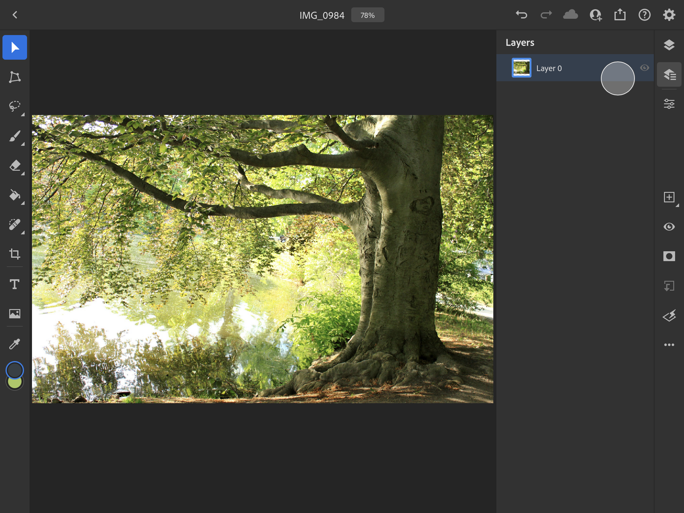Open the 78% zoom level dropdown
This screenshot has width=684, height=513.
click(367, 15)
